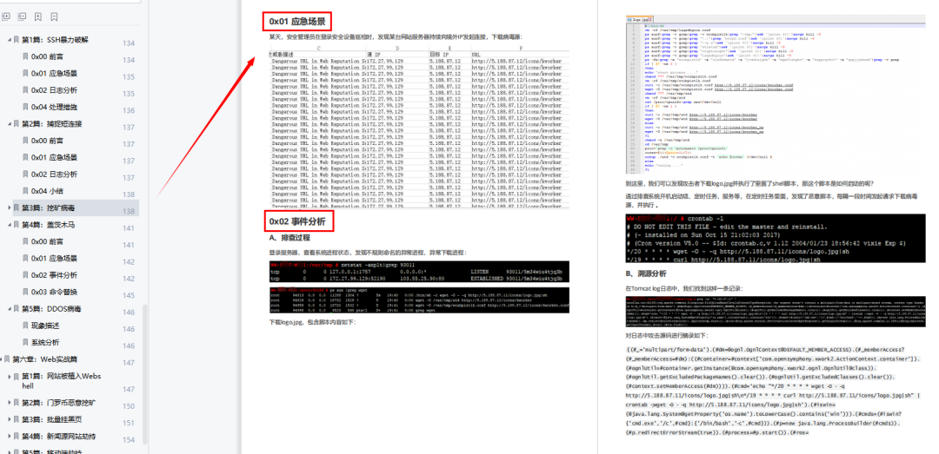Open 0x01 应急场景 bookmark on page 142
Viewport: 939px width, 454px height.
[54, 259]
